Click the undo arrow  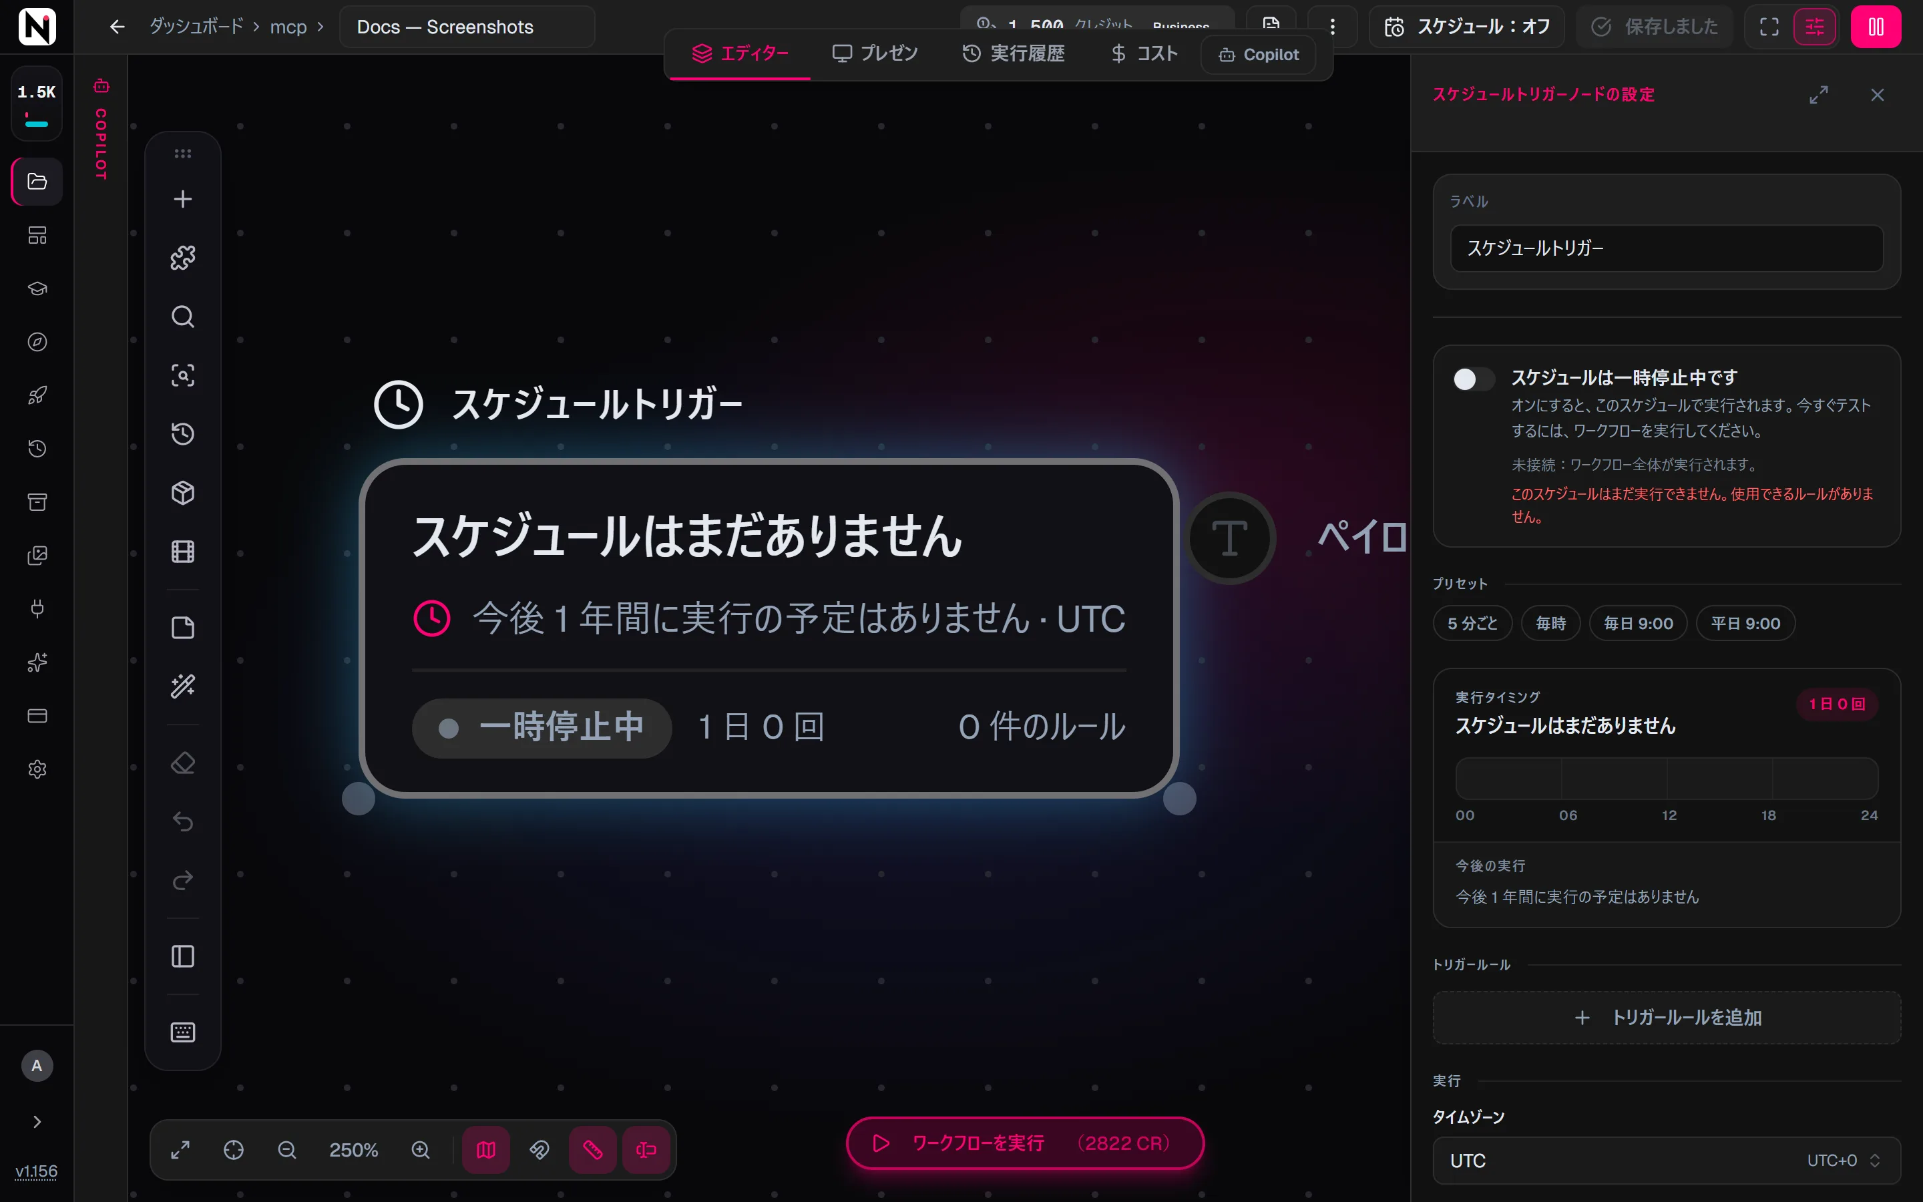183,821
